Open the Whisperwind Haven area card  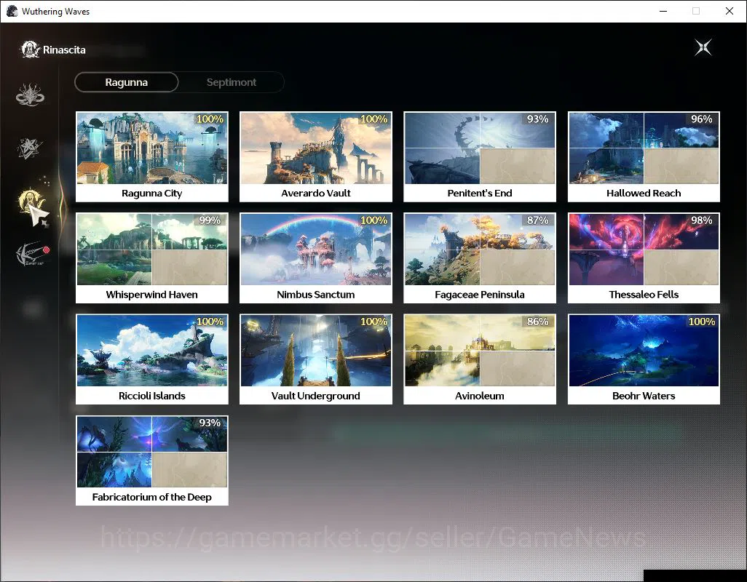pos(152,258)
